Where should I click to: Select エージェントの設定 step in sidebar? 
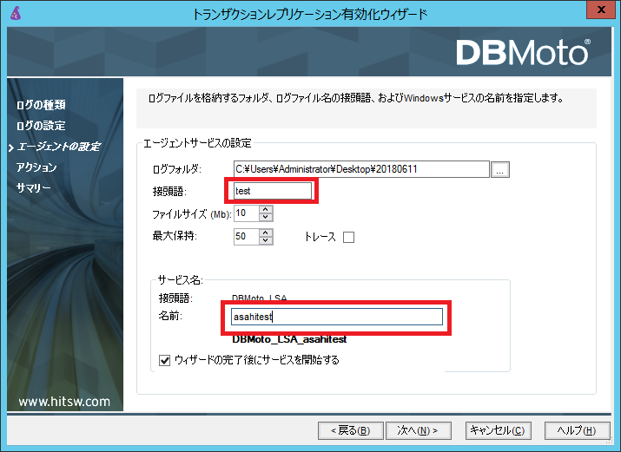58,147
